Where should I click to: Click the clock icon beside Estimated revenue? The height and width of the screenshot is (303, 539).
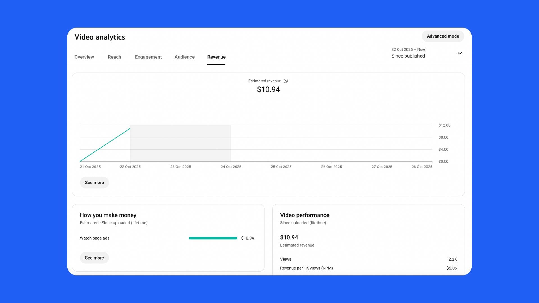[286, 81]
